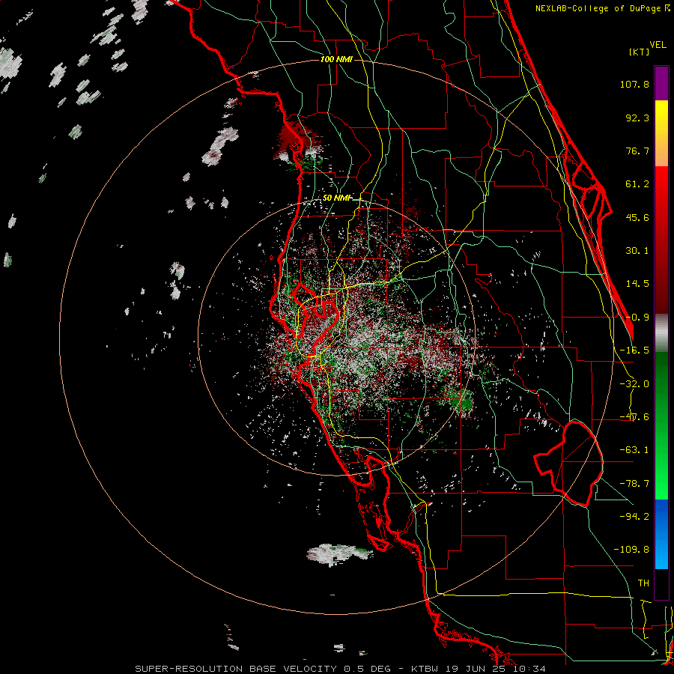Select the -0.9 scale value
Viewport: 674px width, 674px height.
click(637, 317)
